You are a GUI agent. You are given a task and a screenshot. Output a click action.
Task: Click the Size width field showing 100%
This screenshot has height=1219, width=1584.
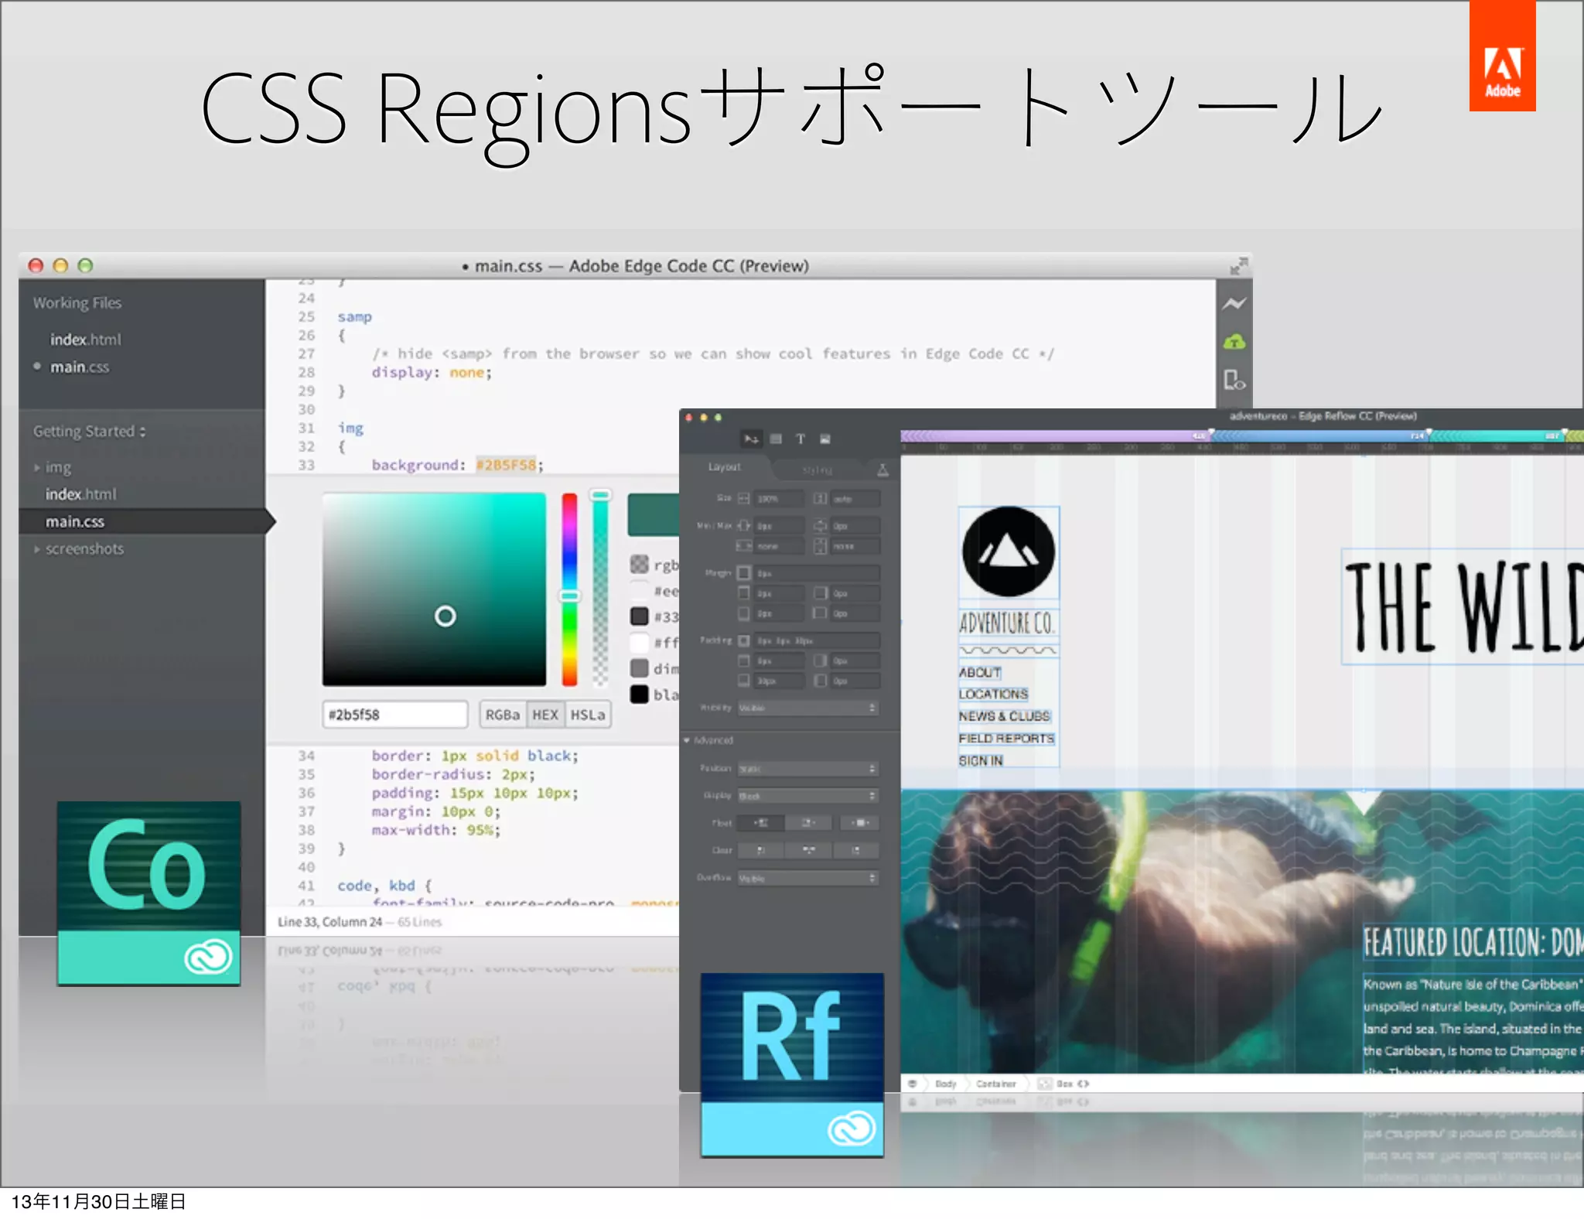[x=780, y=498]
